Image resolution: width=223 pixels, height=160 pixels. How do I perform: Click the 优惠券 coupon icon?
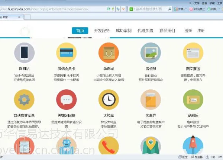click(151, 99)
